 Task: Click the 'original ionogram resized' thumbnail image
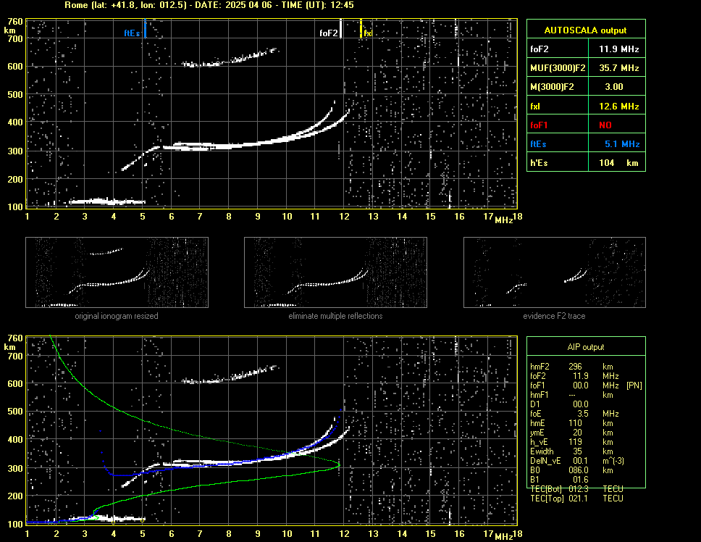117,272
